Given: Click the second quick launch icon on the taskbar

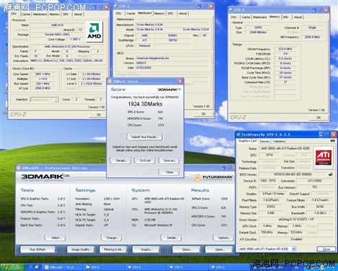Looking at the screenshot, I should (x=37, y=267).
